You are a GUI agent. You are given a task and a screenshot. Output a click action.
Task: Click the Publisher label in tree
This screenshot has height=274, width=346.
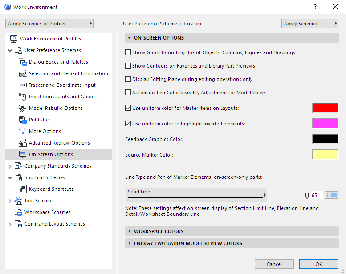tap(40, 120)
